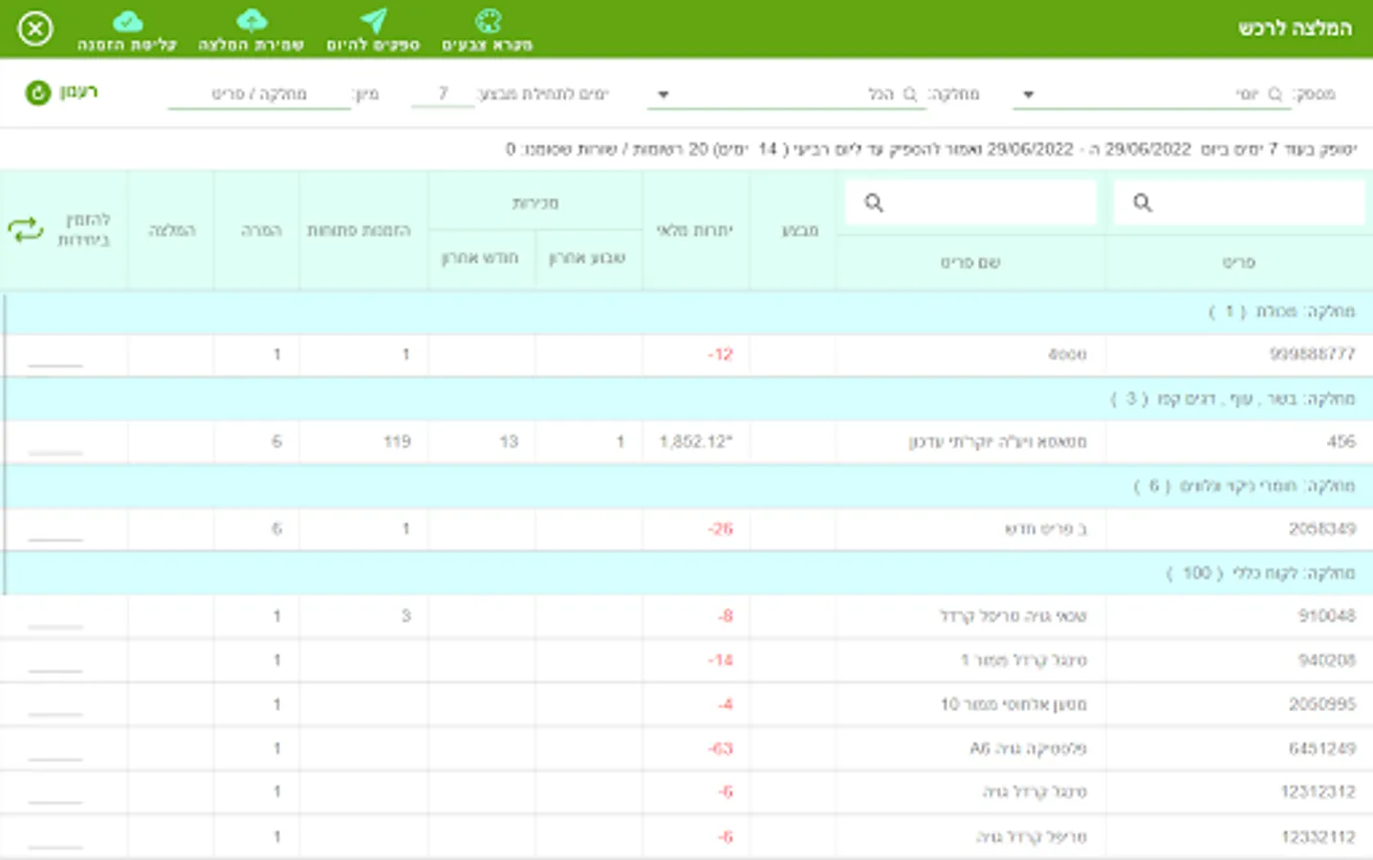Select item code 12332112

click(1319, 837)
